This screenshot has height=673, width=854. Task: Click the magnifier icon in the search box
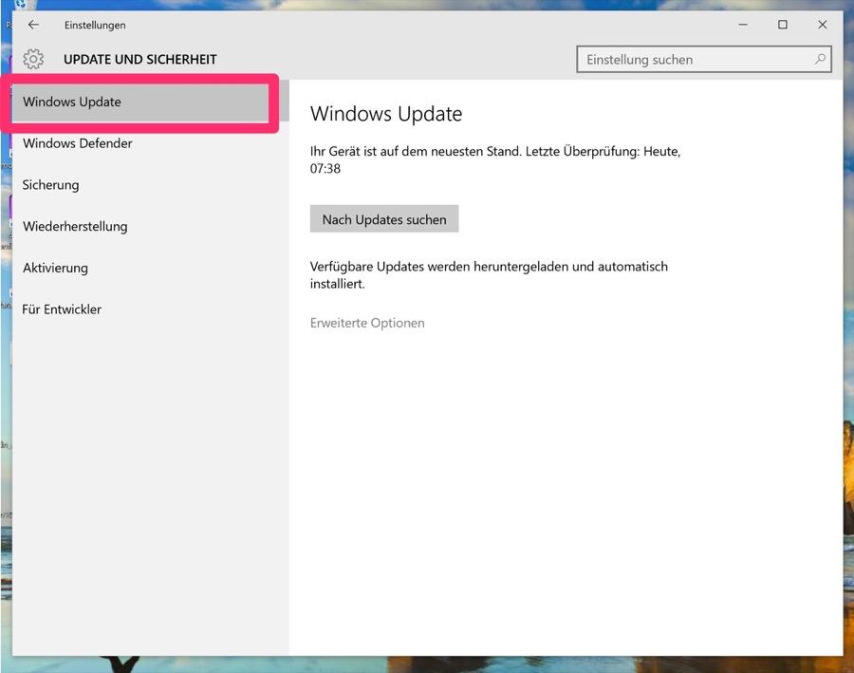(820, 59)
